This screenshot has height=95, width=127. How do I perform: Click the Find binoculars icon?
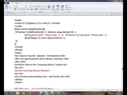[66, 6]
